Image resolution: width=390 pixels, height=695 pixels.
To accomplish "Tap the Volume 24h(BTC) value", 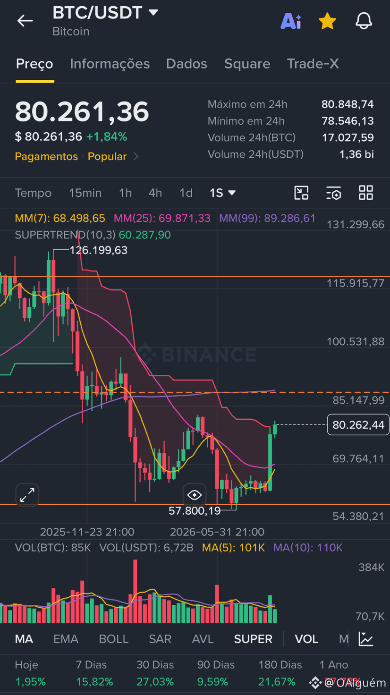I will 348,137.
